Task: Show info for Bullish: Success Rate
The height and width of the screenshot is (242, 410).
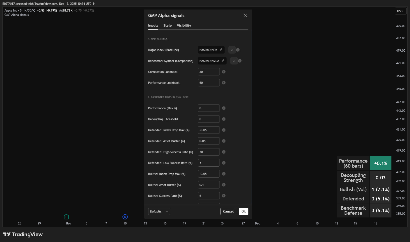Action: click(224, 196)
